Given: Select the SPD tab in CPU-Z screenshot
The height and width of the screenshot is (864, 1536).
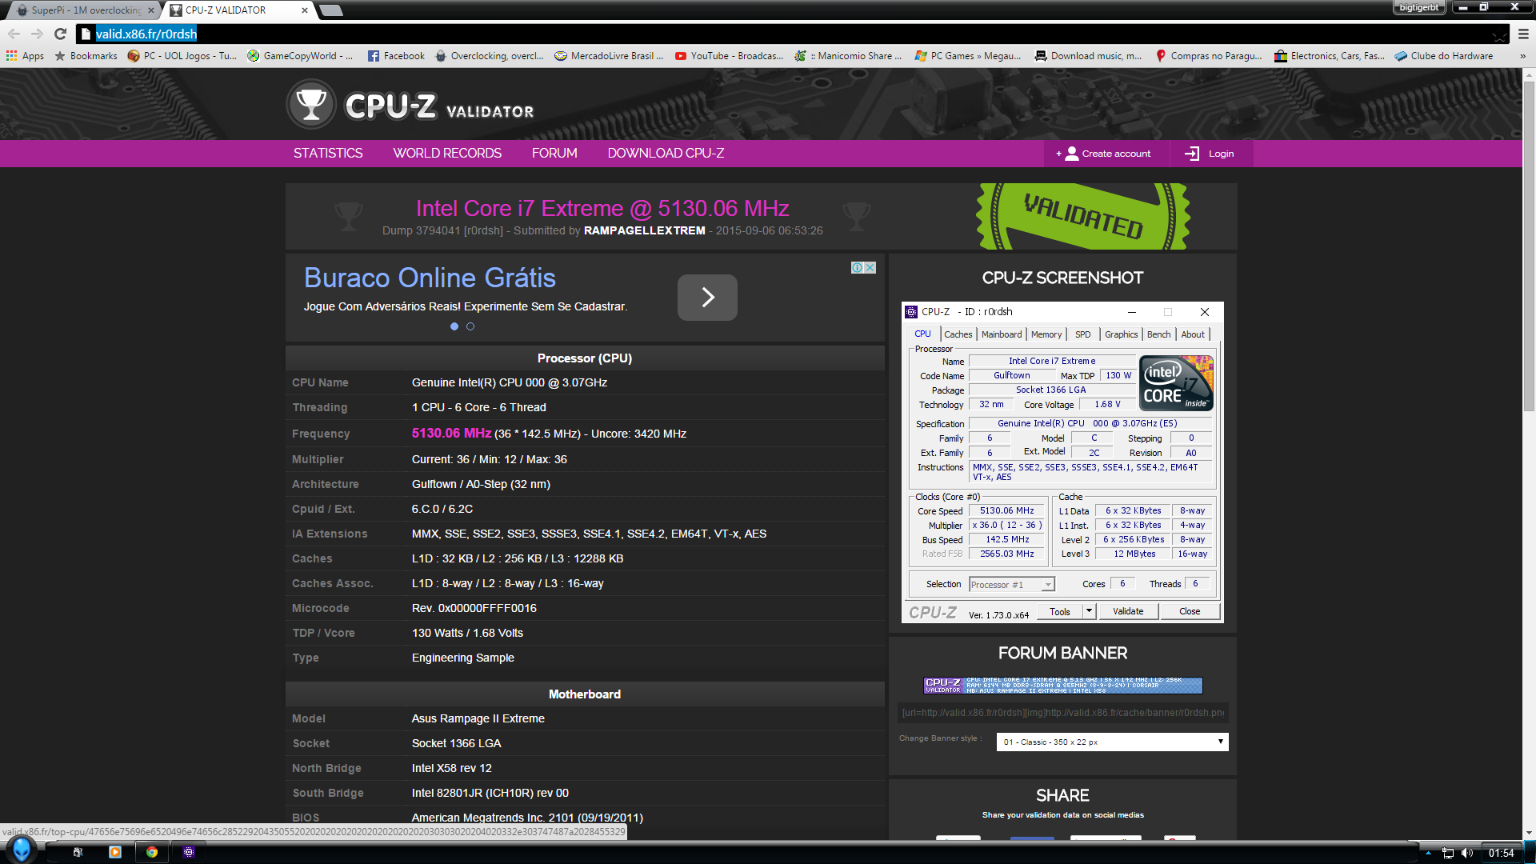Looking at the screenshot, I should pos(1082,334).
